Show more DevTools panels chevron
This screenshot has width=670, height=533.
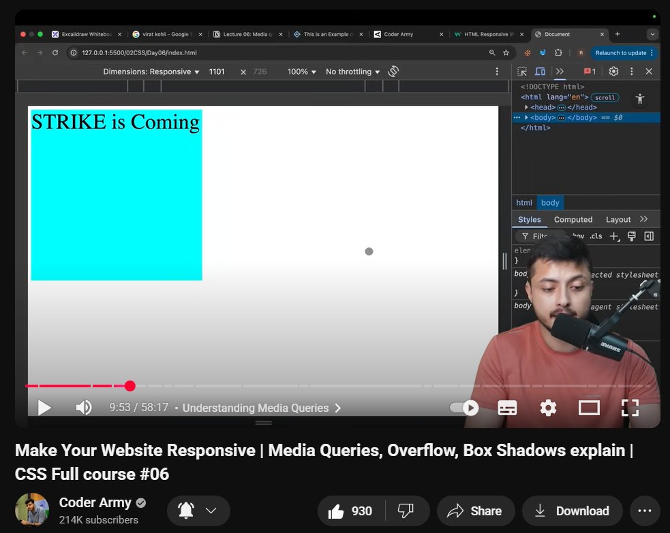[x=560, y=71]
